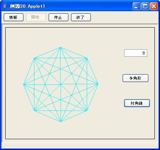Maximize the Applet1 window

click(x=145, y=6)
